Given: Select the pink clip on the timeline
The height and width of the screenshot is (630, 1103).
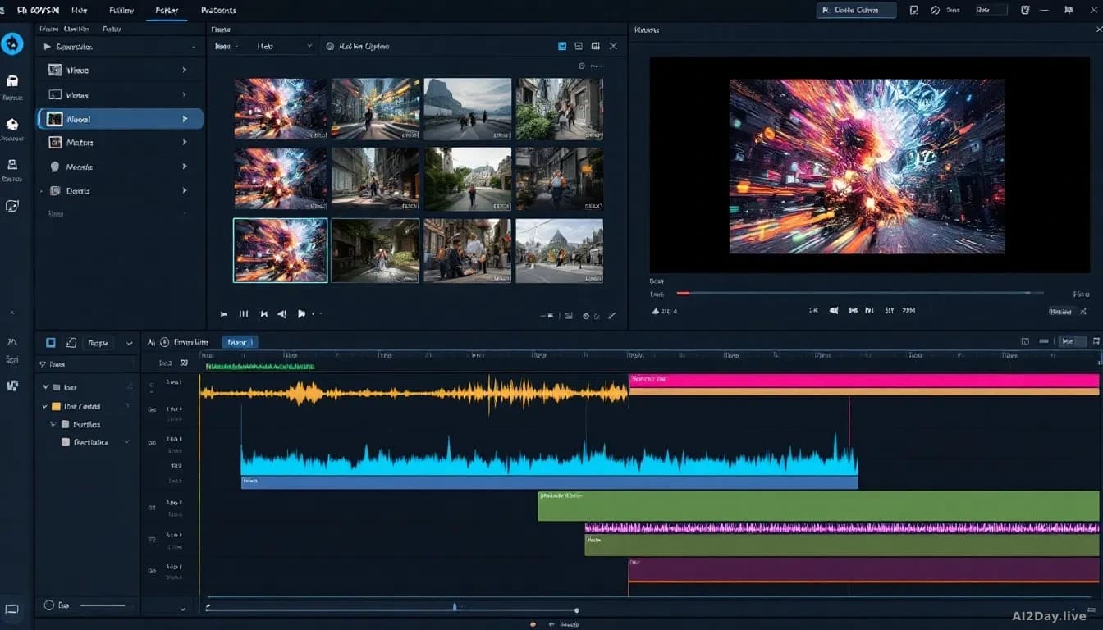Looking at the screenshot, I should (864, 381).
